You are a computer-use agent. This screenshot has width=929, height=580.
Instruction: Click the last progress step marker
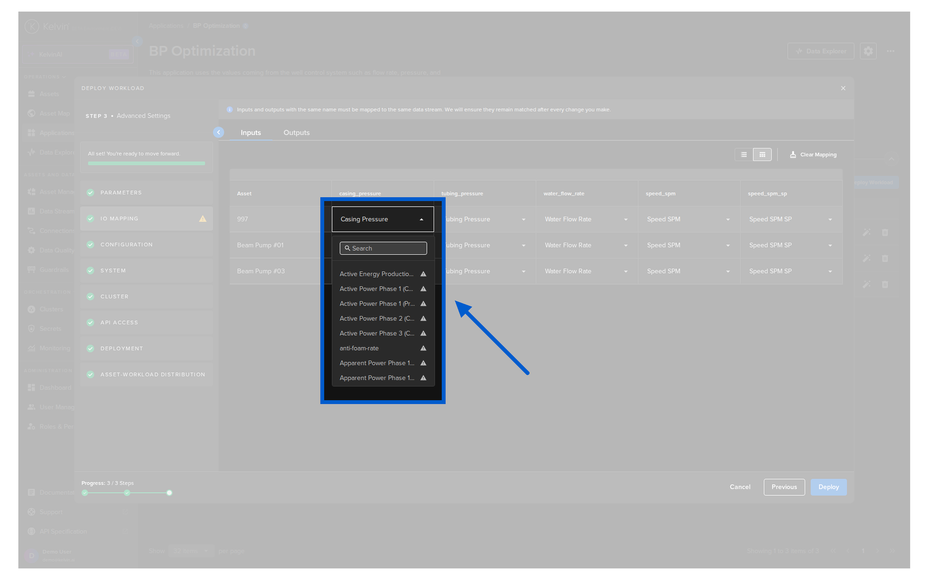169,493
